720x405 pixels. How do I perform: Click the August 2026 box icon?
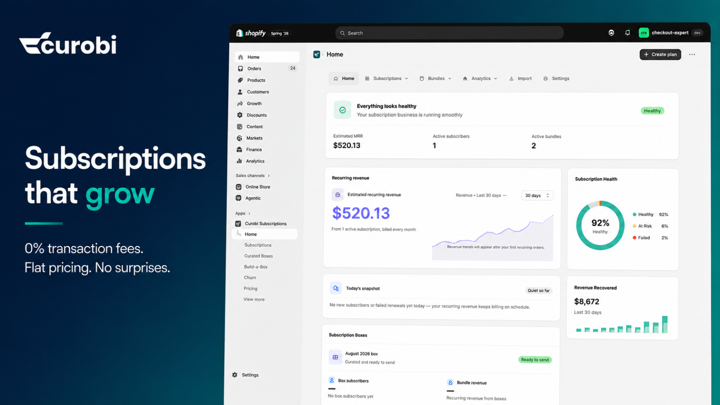point(335,357)
